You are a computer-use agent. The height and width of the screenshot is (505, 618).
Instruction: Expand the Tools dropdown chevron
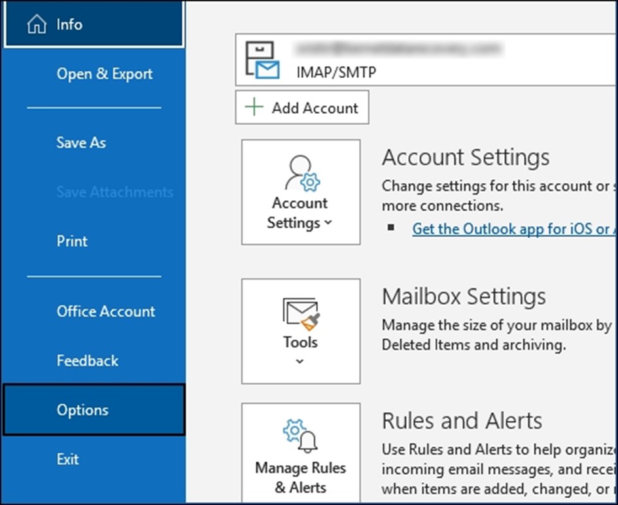(300, 361)
